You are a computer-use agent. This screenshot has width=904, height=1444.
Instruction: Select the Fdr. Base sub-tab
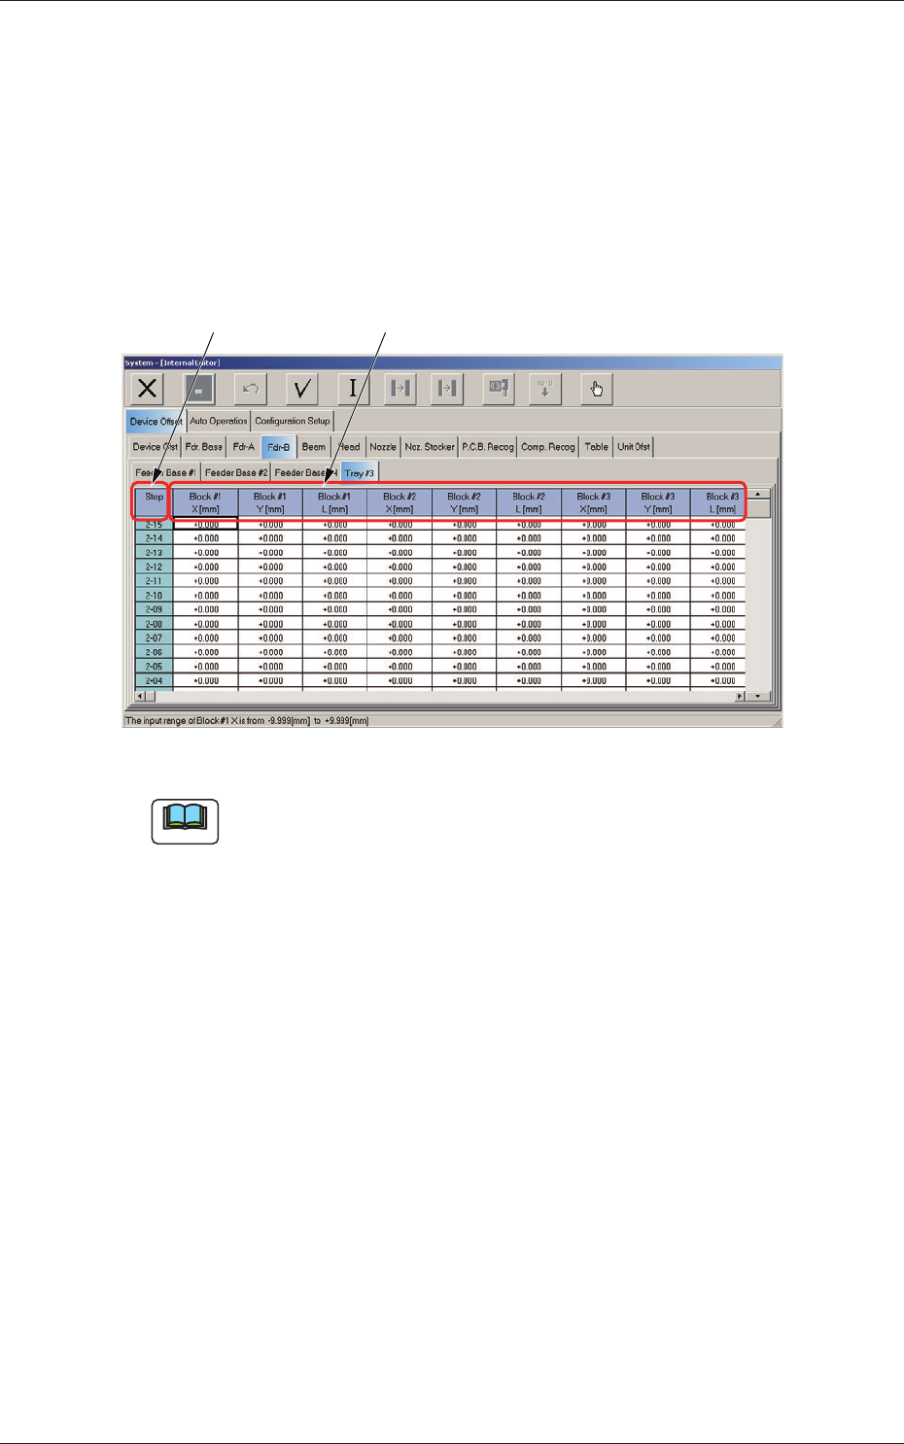[204, 447]
